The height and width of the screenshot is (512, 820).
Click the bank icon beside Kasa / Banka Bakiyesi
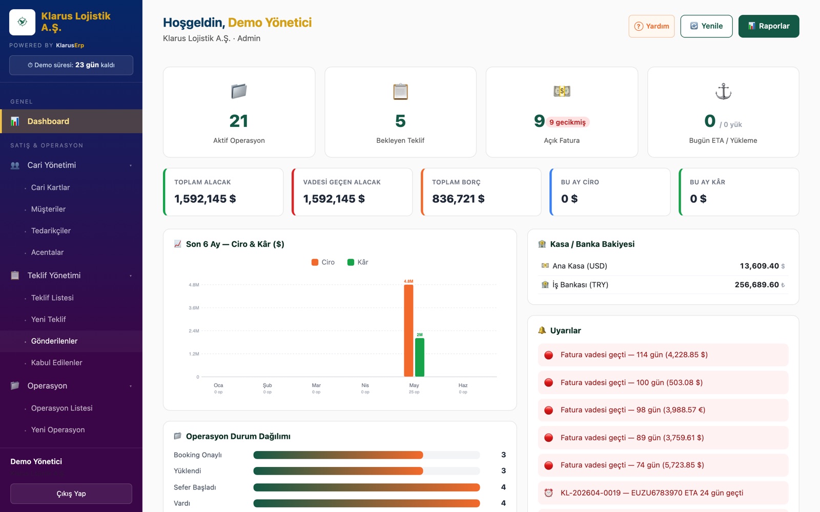coord(542,244)
